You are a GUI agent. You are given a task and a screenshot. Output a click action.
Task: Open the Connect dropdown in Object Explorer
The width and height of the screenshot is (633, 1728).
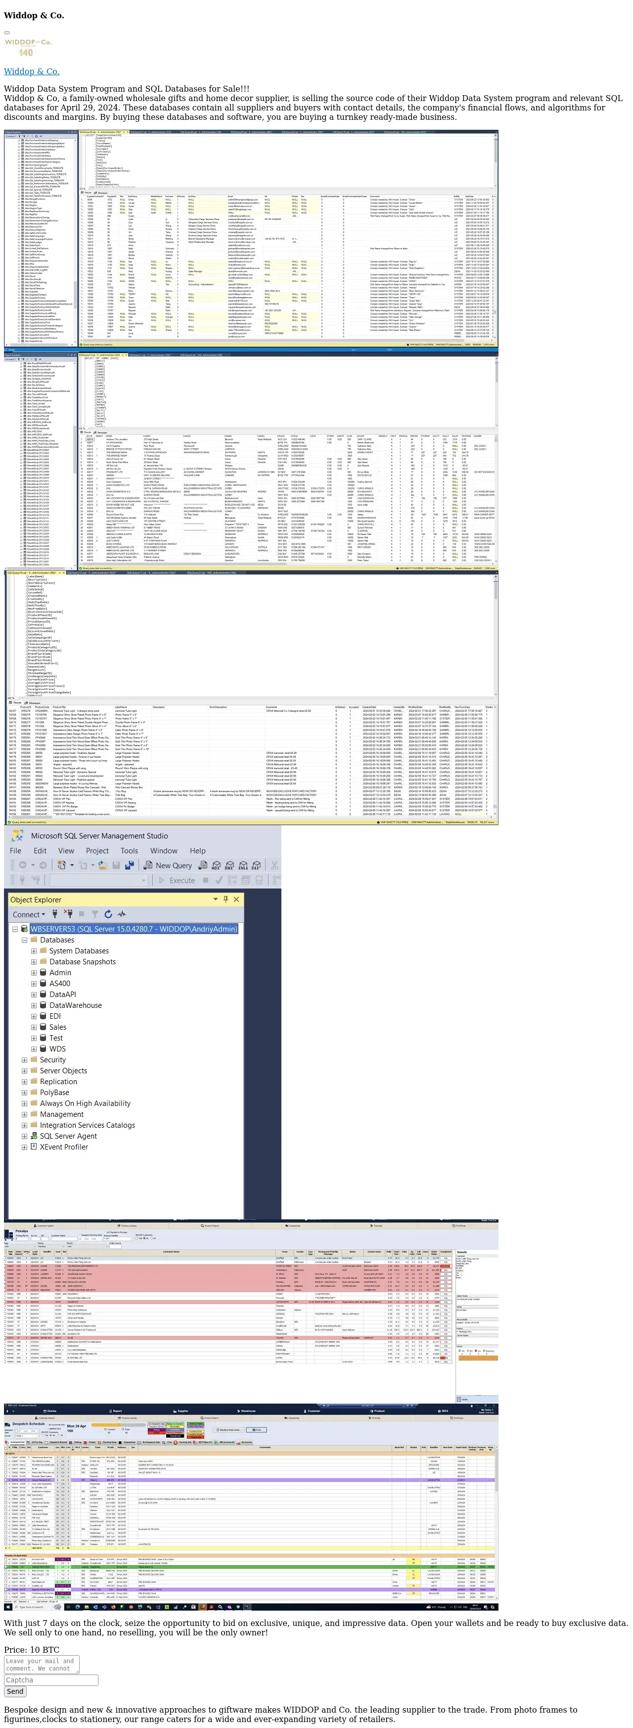(x=29, y=914)
